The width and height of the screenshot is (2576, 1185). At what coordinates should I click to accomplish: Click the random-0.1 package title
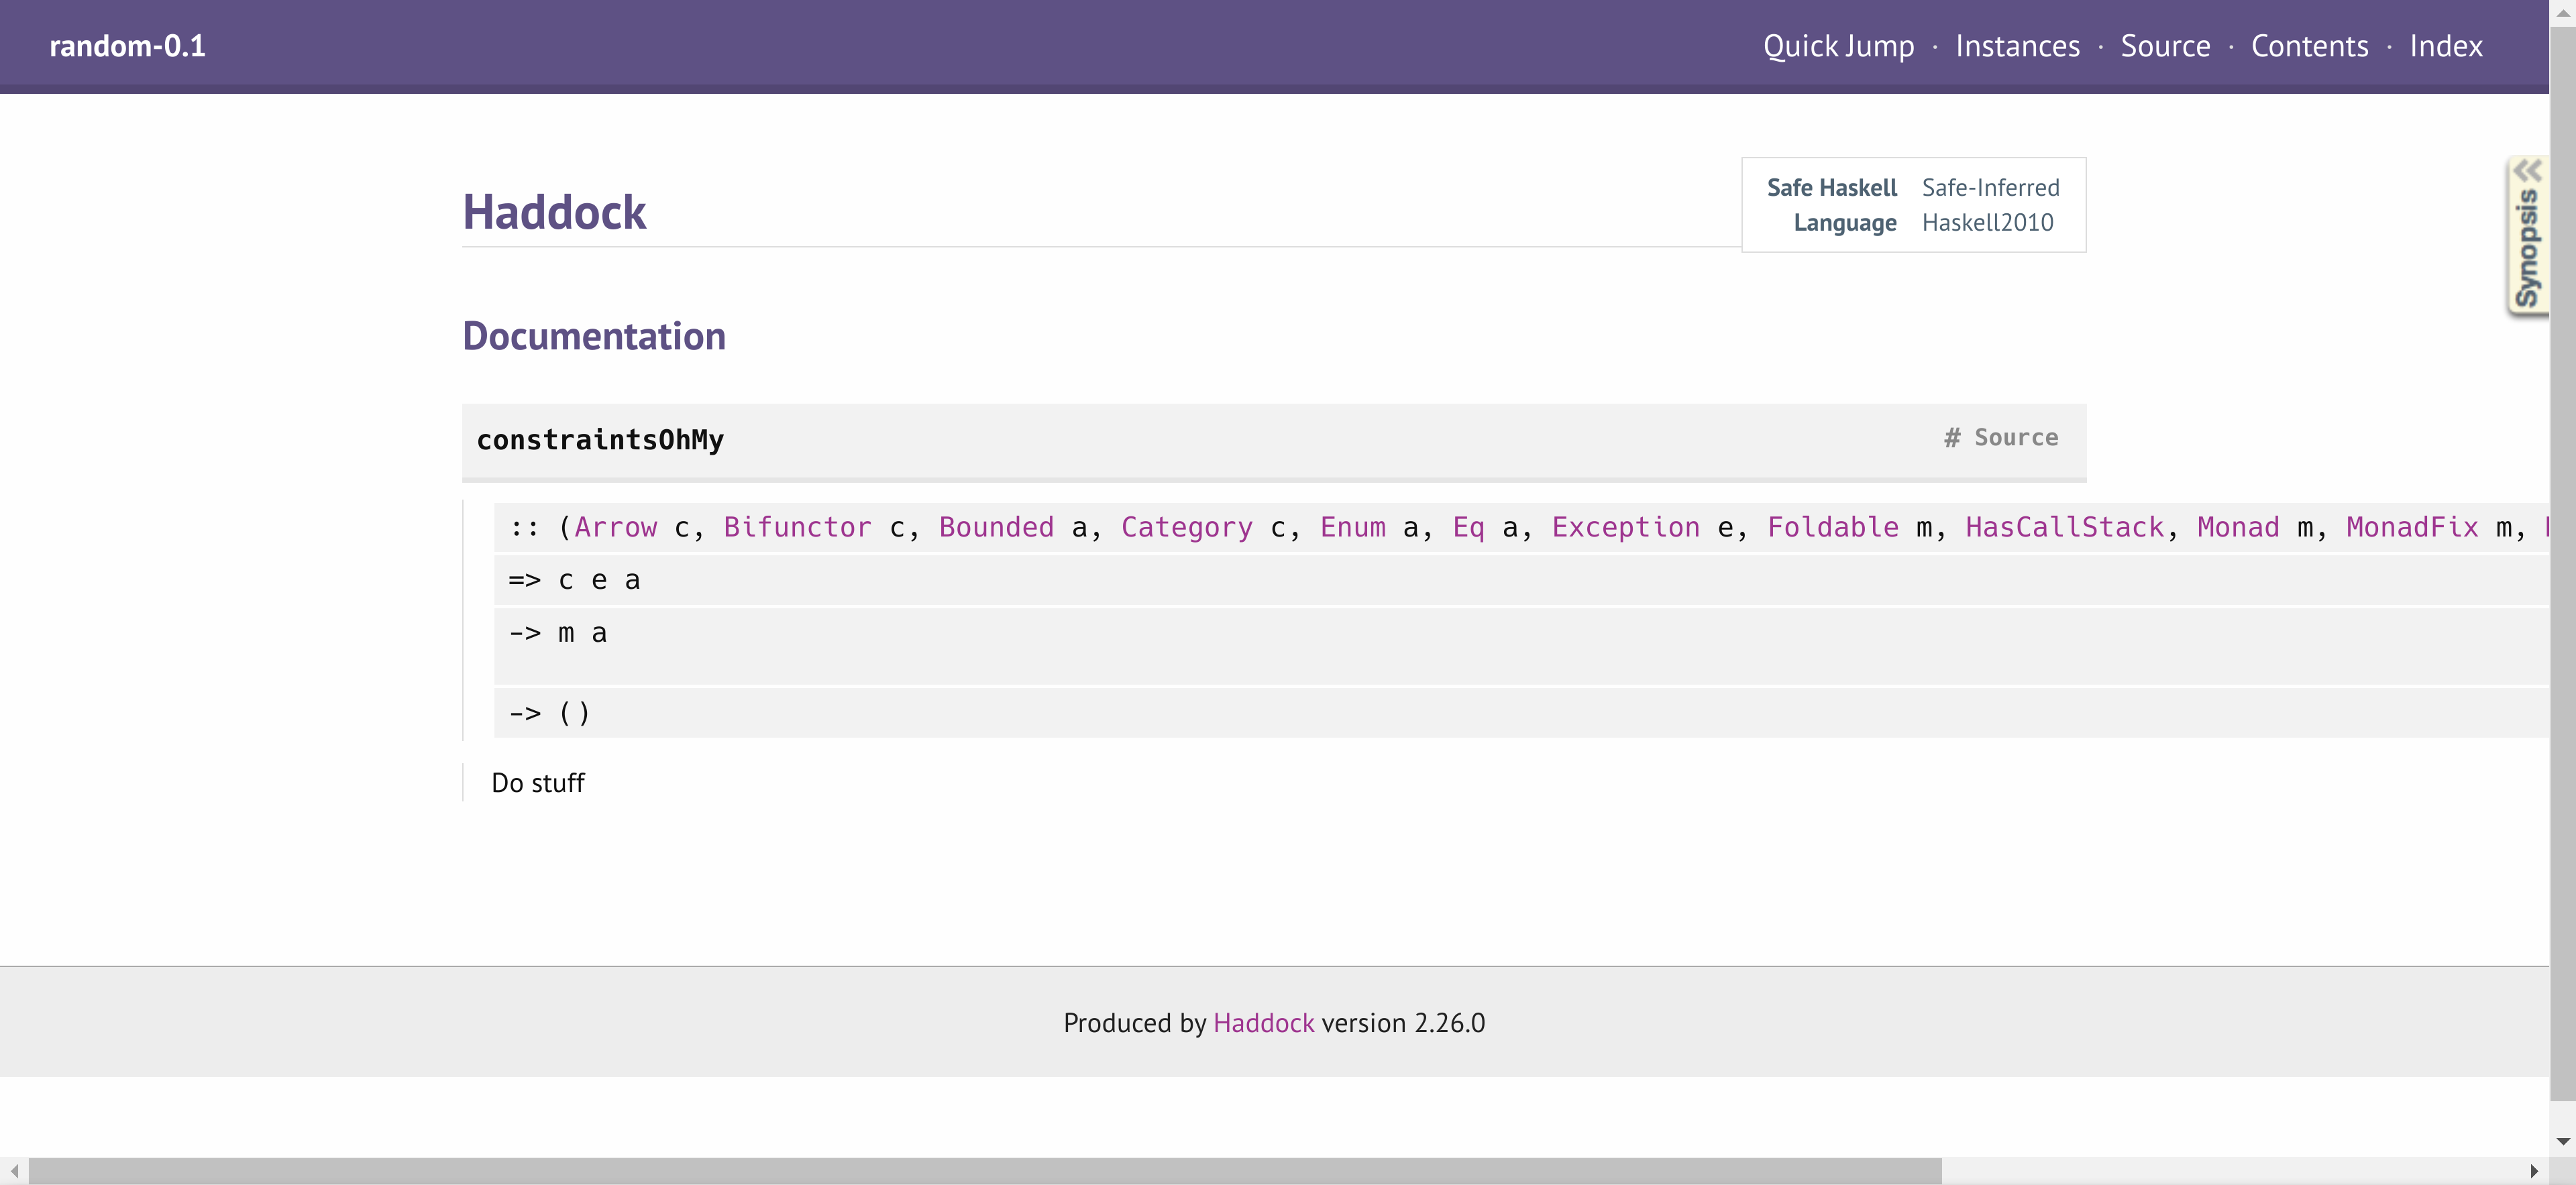(x=127, y=46)
